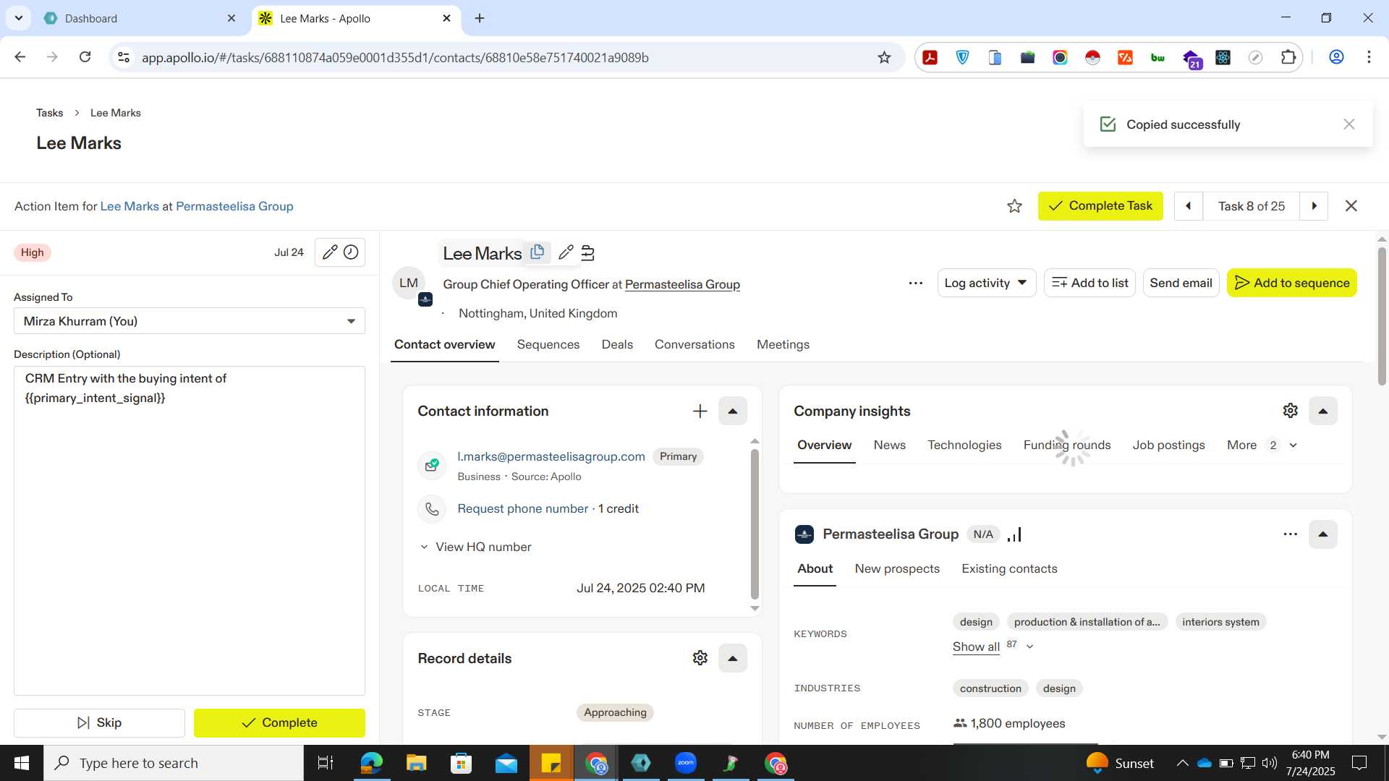
Task: Open Conversations tab
Action: click(694, 345)
